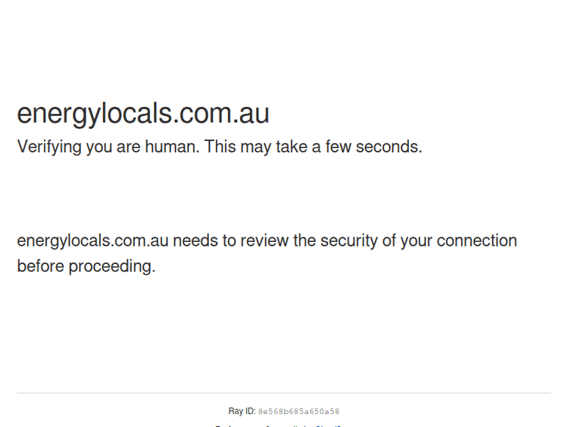Click the word "proceeding." in the paragraph
Image resolution: width=568 pixels, height=427 pixels.
(112, 267)
